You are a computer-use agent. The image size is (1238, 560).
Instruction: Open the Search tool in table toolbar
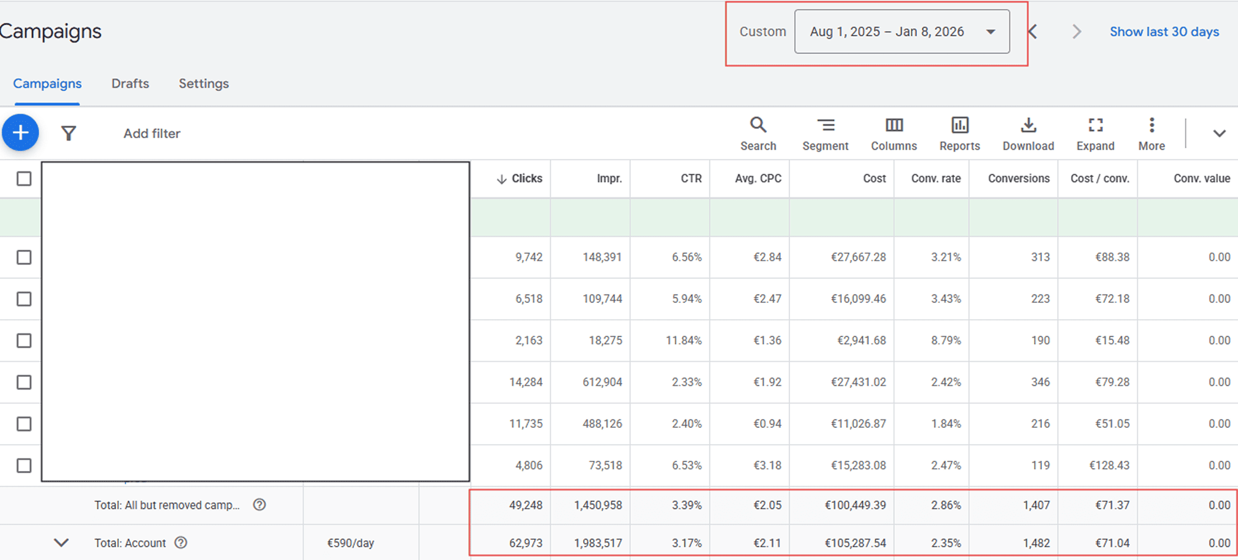tap(758, 133)
